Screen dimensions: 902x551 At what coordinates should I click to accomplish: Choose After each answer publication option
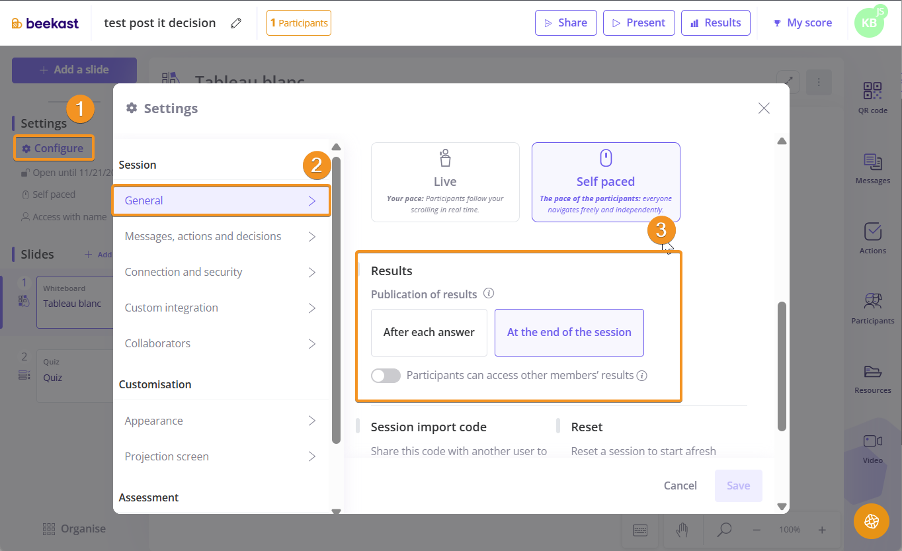429,332
